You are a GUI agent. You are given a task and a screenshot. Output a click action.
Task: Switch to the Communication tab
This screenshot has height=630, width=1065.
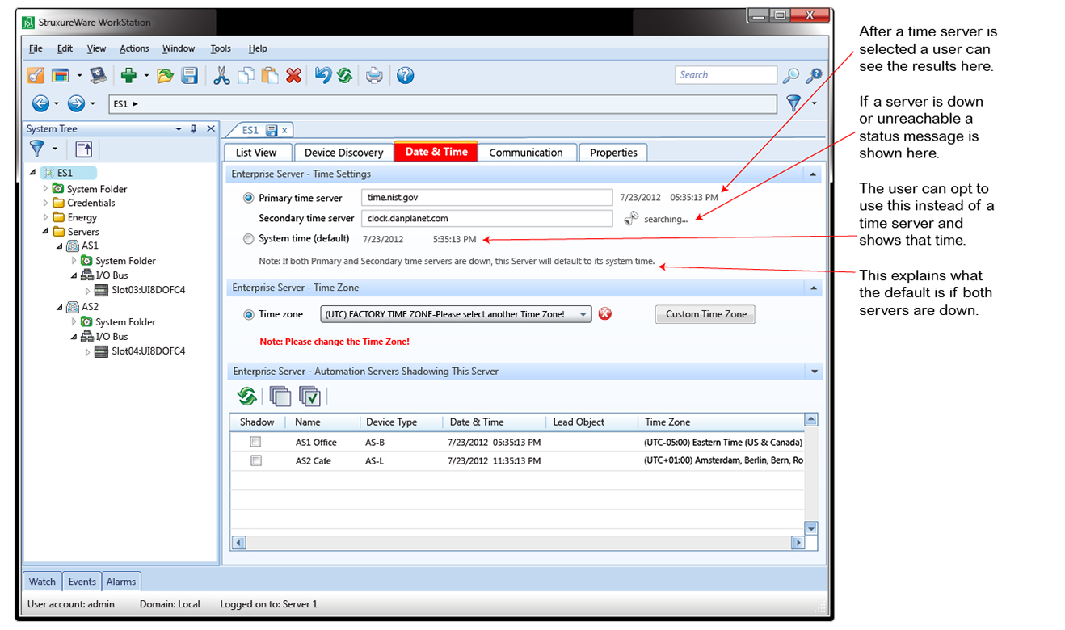click(526, 153)
